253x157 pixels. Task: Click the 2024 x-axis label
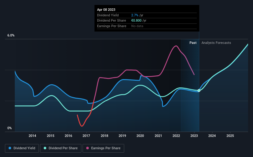coord(212,136)
